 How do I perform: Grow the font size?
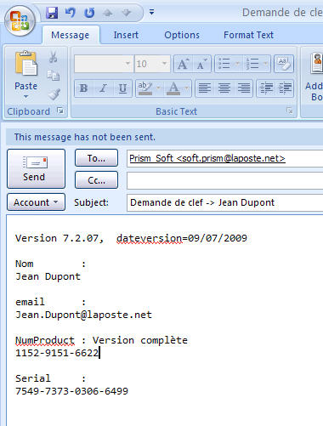coord(183,64)
